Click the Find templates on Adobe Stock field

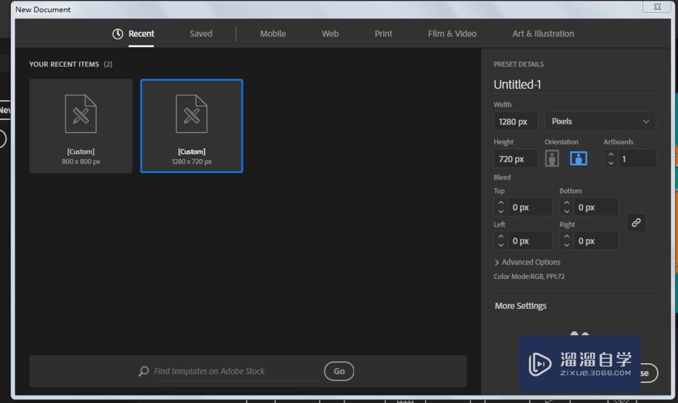(x=236, y=371)
